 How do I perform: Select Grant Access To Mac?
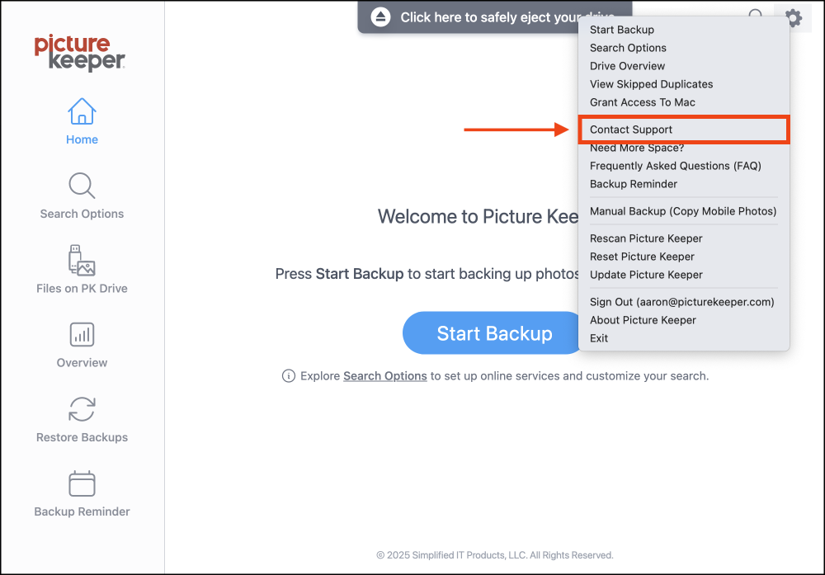pyautogui.click(x=643, y=102)
